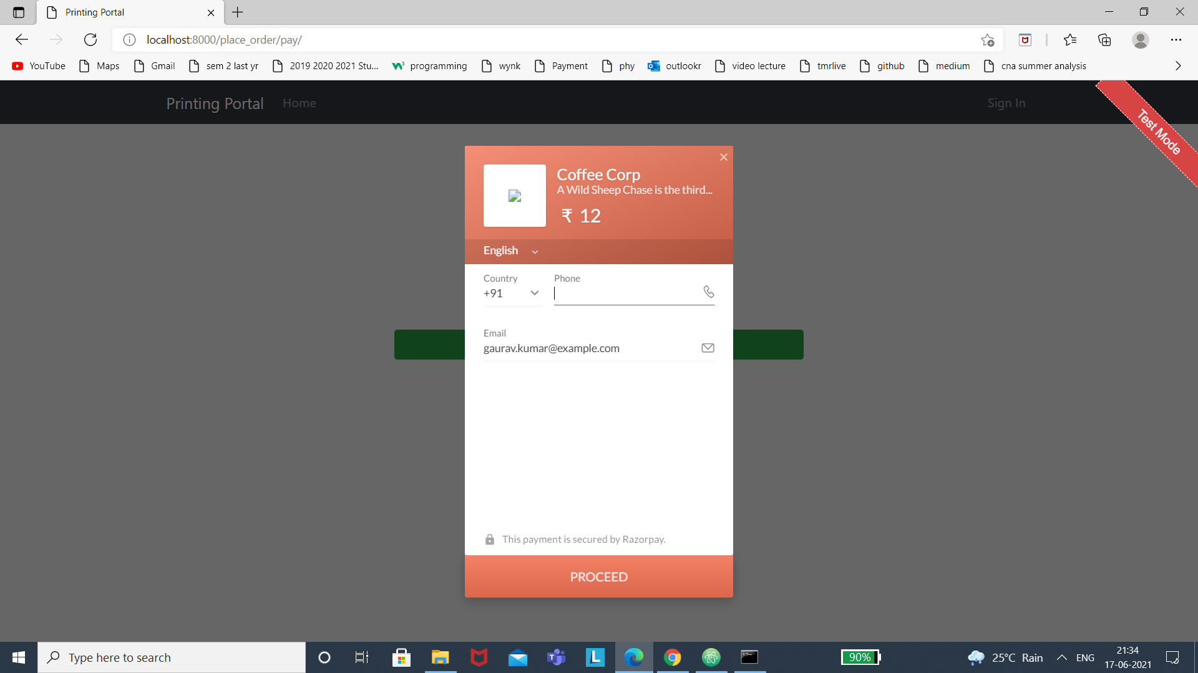1198x673 pixels.
Task: Click the Sign In link
Action: 1006,103
